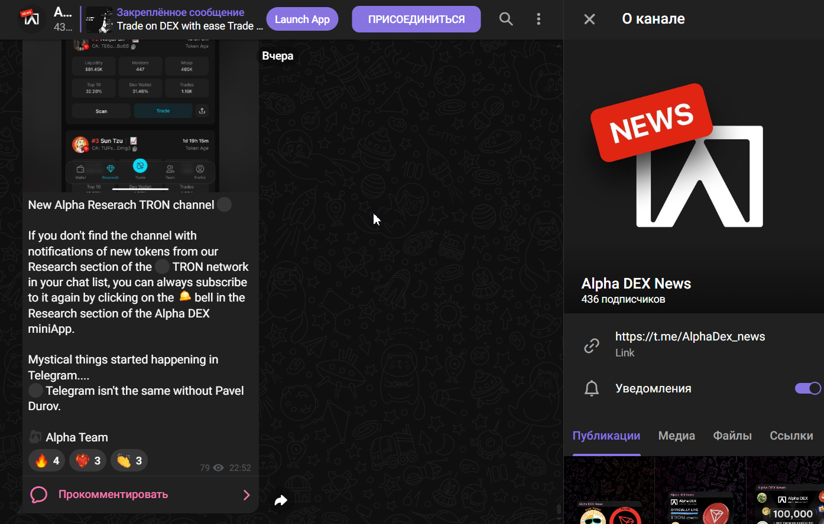824x524 pixels.
Task: Click the views eye icon on message
Action: click(218, 467)
